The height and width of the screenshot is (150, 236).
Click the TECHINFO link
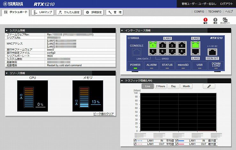[x=215, y=11]
